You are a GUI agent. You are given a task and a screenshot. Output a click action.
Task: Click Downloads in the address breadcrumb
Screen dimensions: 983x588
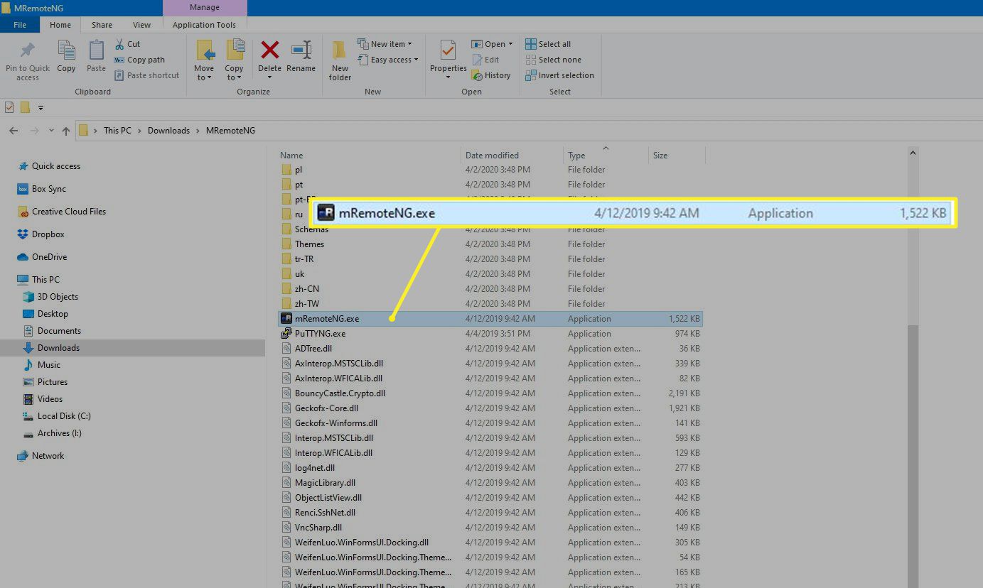coord(168,131)
